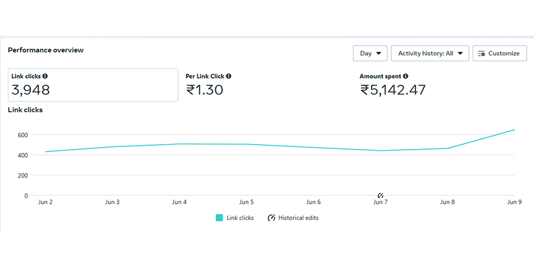
Task: Toggle the Historical edits legend label
Action: tap(298, 218)
